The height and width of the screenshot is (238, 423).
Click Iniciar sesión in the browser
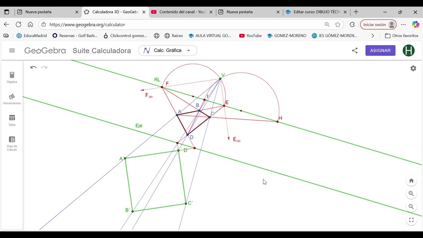378,24
